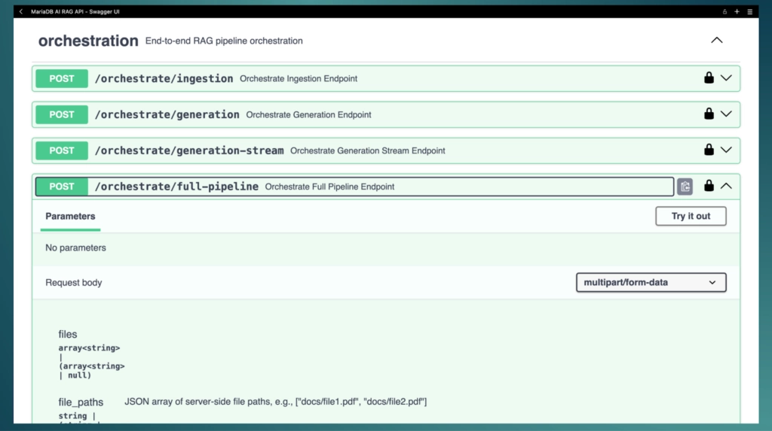Click the lock icon for /orchestrate/generation
The width and height of the screenshot is (772, 431).
pyautogui.click(x=709, y=114)
